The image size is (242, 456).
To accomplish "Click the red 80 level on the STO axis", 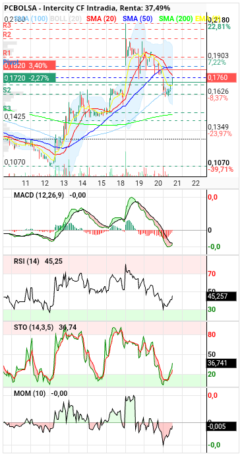I will pyautogui.click(x=212, y=334).
